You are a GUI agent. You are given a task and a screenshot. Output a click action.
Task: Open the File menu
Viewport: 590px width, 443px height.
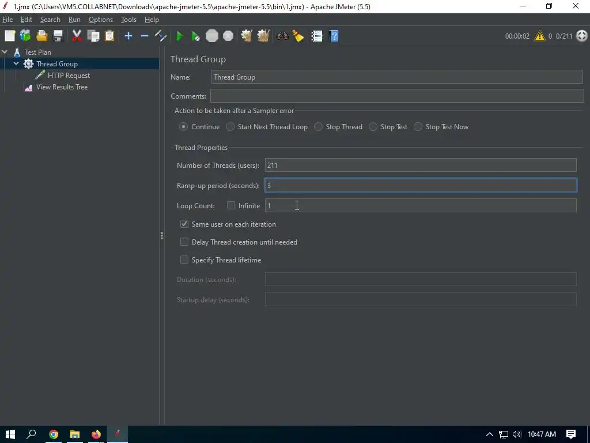coord(7,20)
